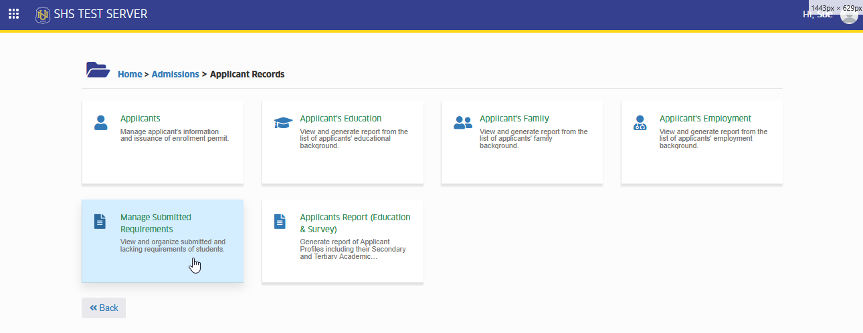Go to Admissions breadcrumb link
This screenshot has height=333, width=863.
[x=175, y=74]
